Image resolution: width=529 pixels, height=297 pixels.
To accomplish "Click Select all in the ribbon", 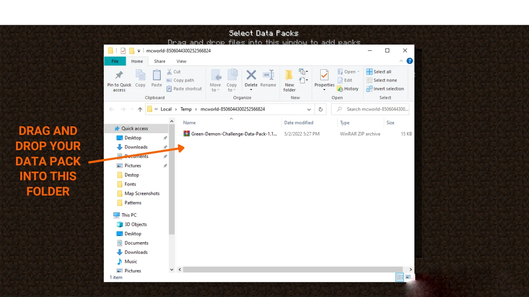I will (x=379, y=72).
